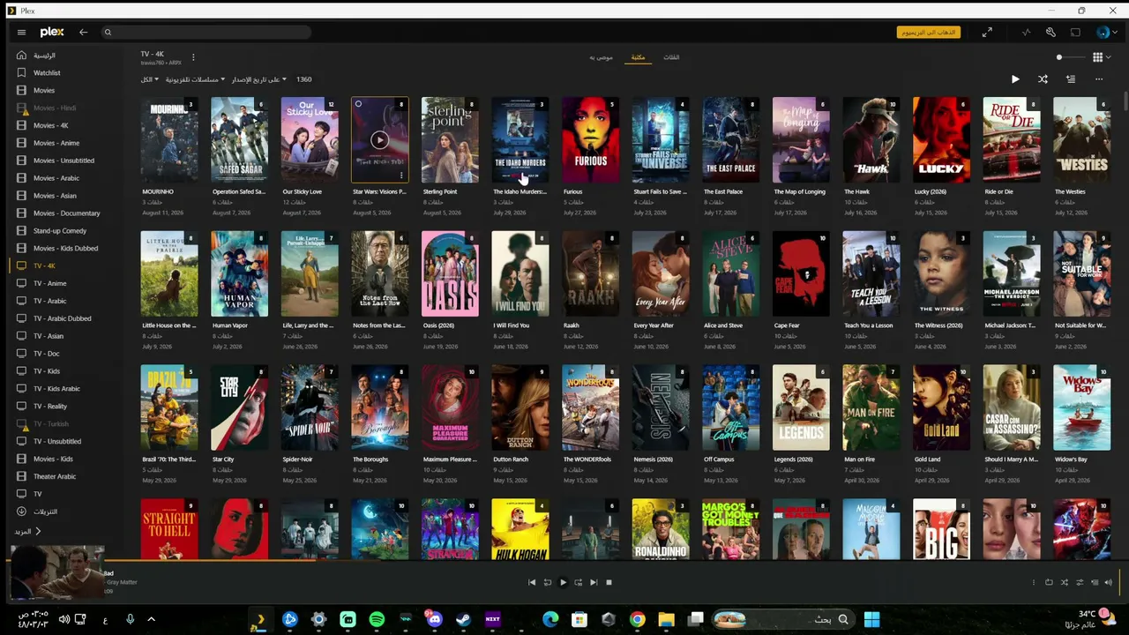Open the Spotify icon in the taskbar

(x=377, y=619)
